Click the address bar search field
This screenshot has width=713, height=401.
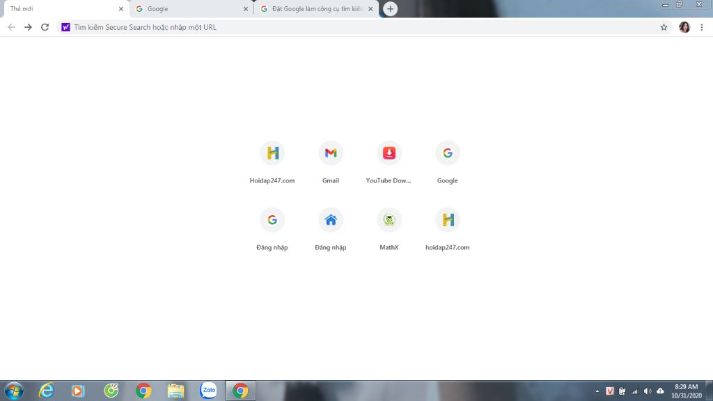(x=363, y=27)
